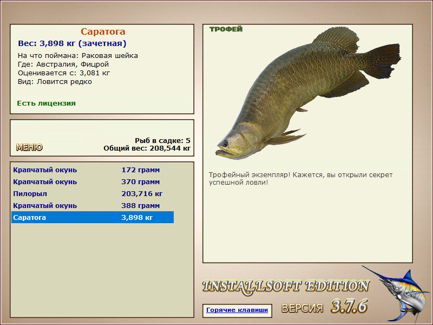Image resolution: width=433 pixels, height=325 pixels.
Task: Click the Оценивается с: 3,081 кг line
Action: point(64,73)
